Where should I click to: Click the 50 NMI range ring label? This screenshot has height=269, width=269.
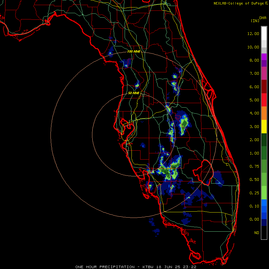point(134,93)
